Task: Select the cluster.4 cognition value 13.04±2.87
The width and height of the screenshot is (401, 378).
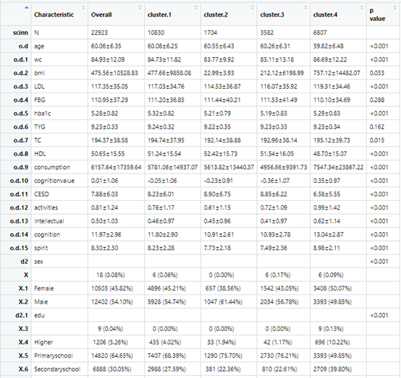Action: coord(329,234)
